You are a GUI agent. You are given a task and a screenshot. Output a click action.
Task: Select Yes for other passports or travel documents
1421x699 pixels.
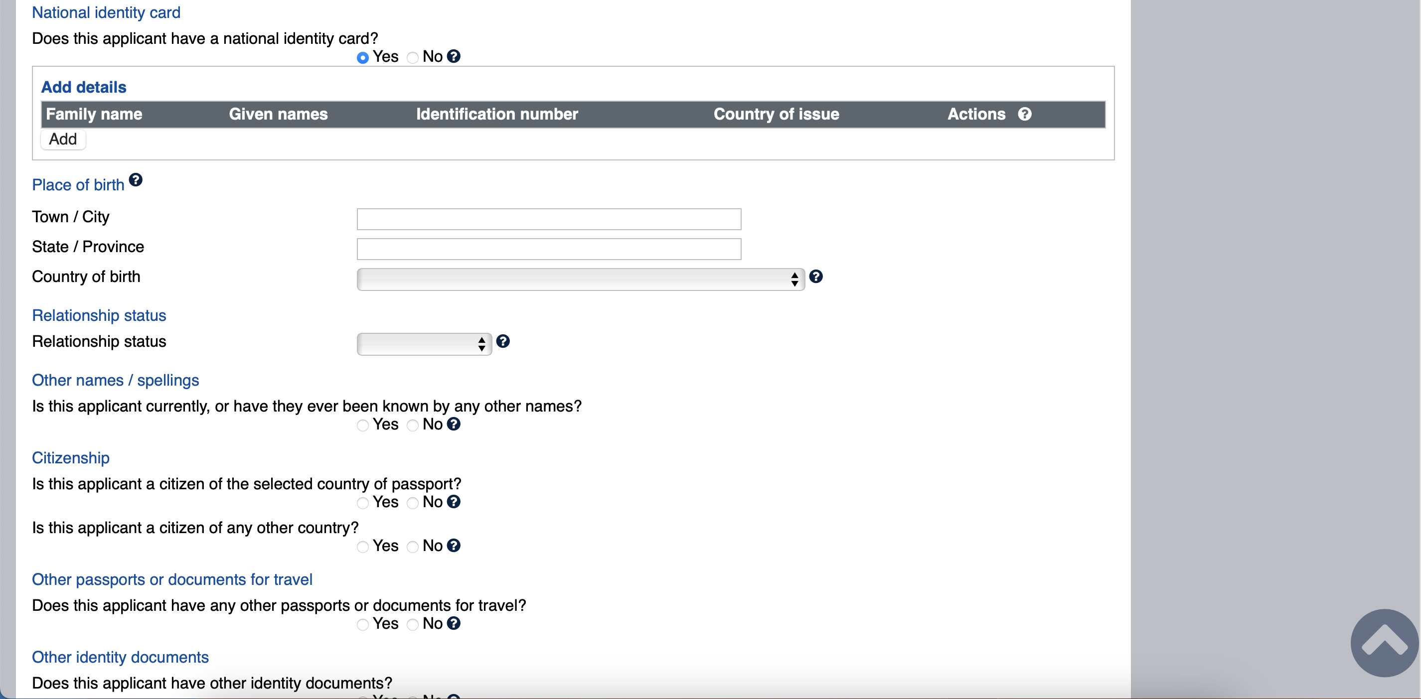pyautogui.click(x=362, y=625)
